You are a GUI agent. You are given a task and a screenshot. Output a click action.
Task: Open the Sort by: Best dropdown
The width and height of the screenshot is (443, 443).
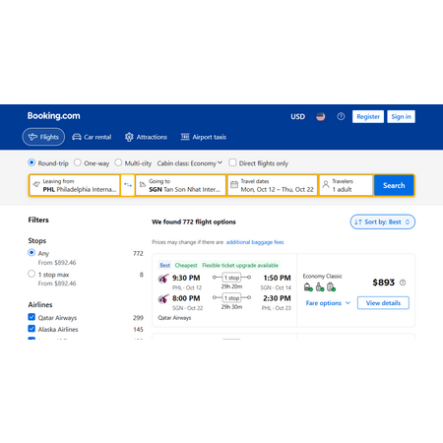[x=382, y=222]
